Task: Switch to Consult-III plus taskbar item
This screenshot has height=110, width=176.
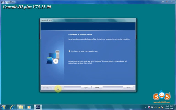Action: 38,107
